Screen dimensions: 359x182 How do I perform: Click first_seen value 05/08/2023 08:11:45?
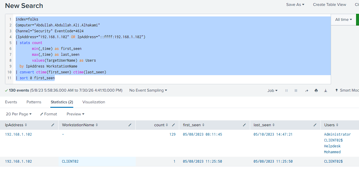pos(202,134)
